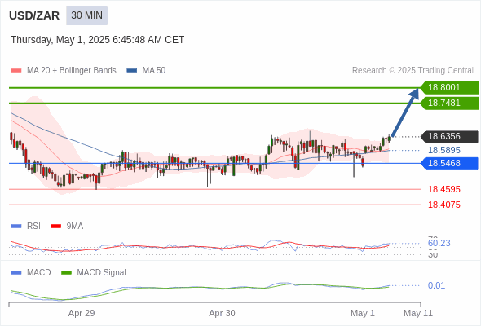This screenshot has height=326, width=481.
Task: Click the USD/ZAR pair title
Action: tap(34, 15)
